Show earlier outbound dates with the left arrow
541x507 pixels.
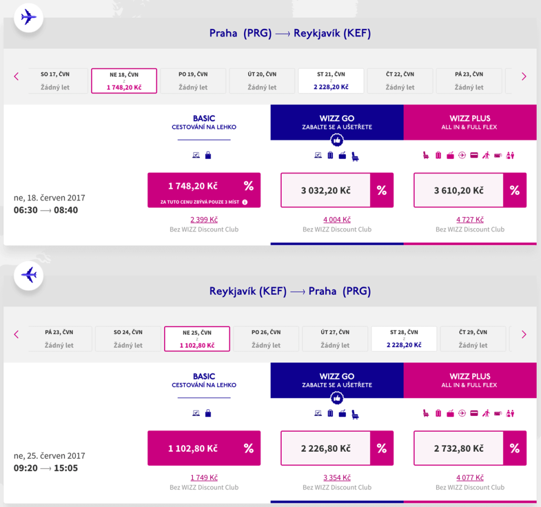click(16, 76)
